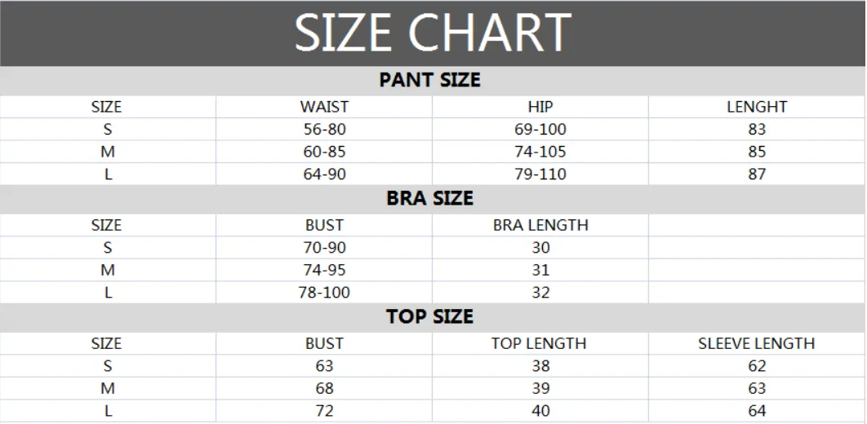Click the BRA LENGTH column header
Screen dimensions: 867x424
[540, 225]
